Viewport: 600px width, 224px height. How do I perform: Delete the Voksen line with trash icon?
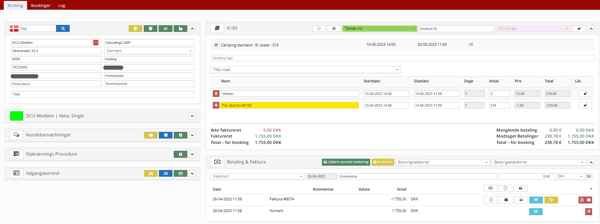[x=216, y=94]
